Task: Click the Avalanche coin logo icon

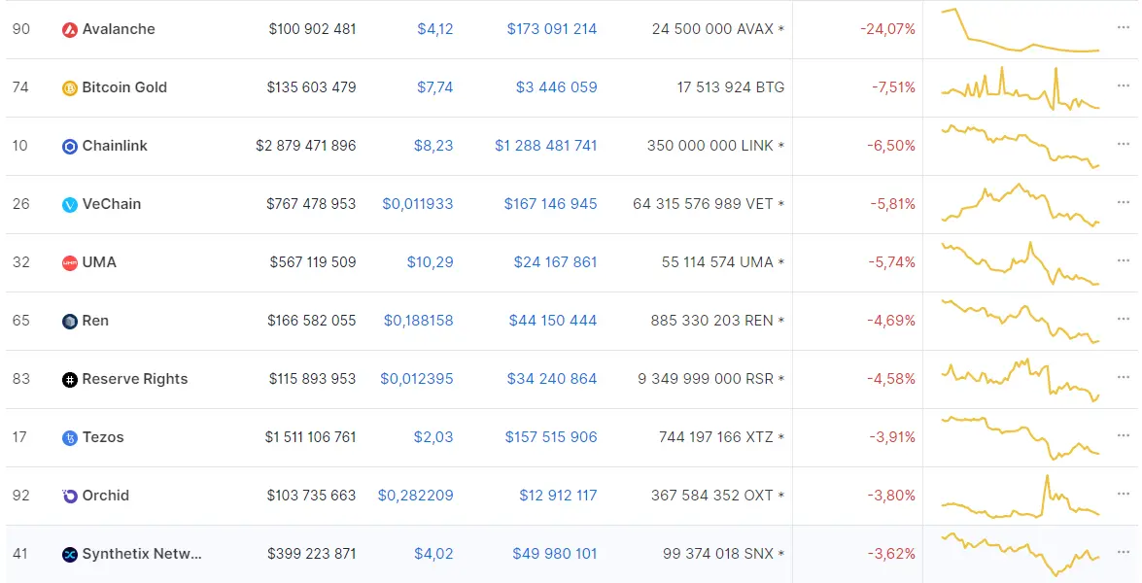Action: point(70,30)
